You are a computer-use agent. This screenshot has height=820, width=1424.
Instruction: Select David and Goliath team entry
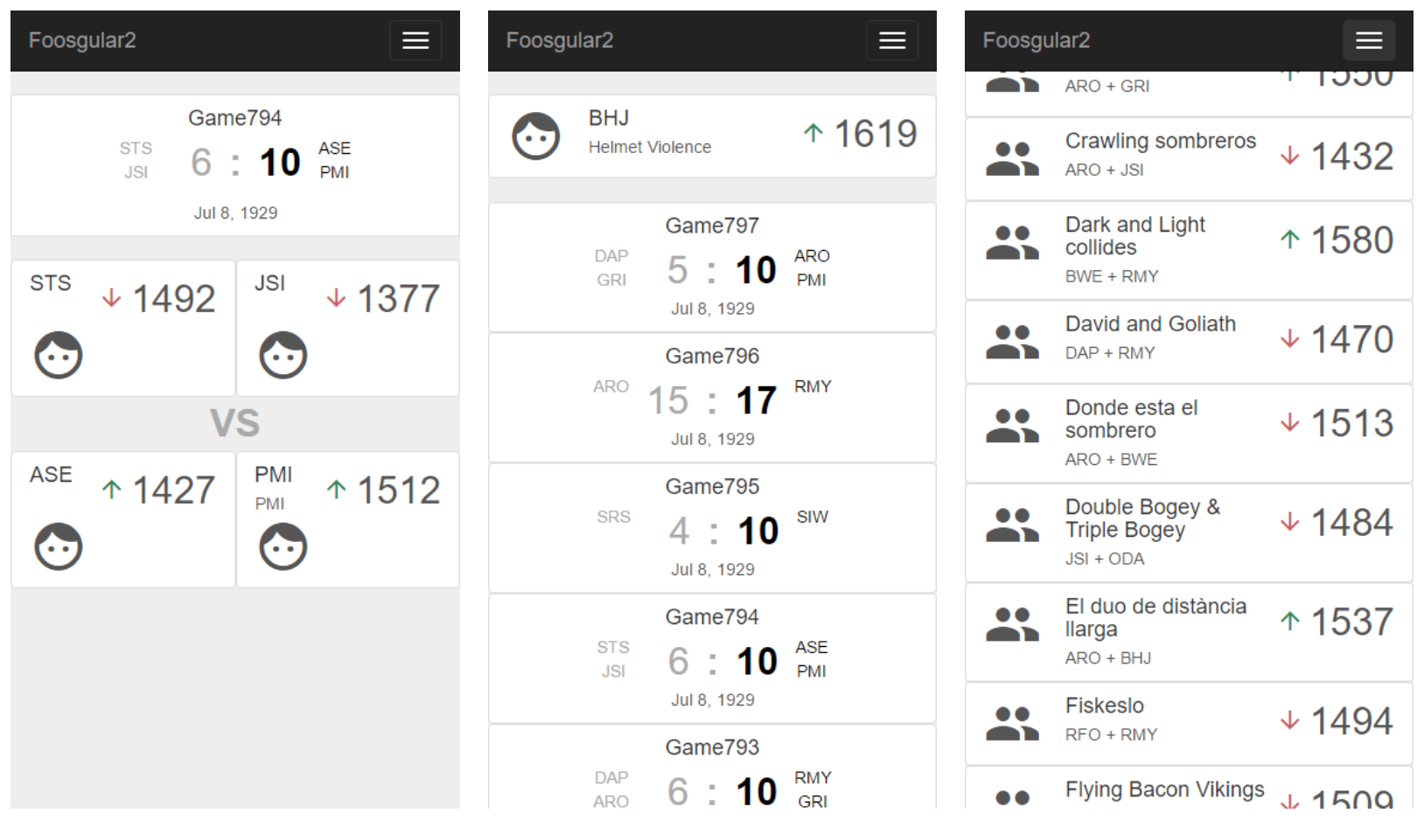point(1189,342)
